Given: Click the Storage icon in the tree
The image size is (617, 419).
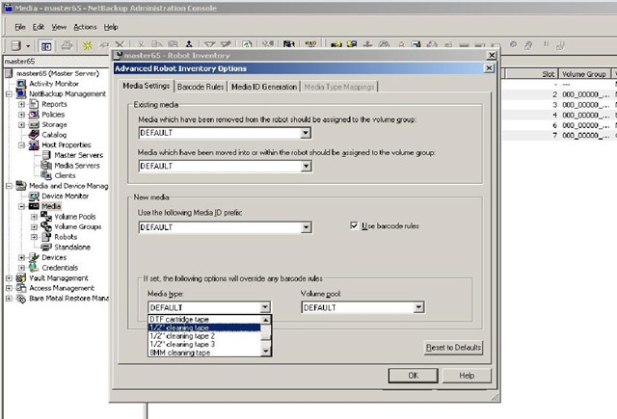Looking at the screenshot, I should click(35, 124).
